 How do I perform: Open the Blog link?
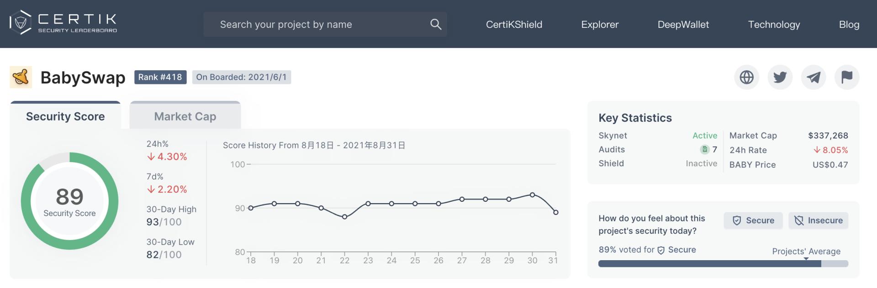[x=849, y=25]
